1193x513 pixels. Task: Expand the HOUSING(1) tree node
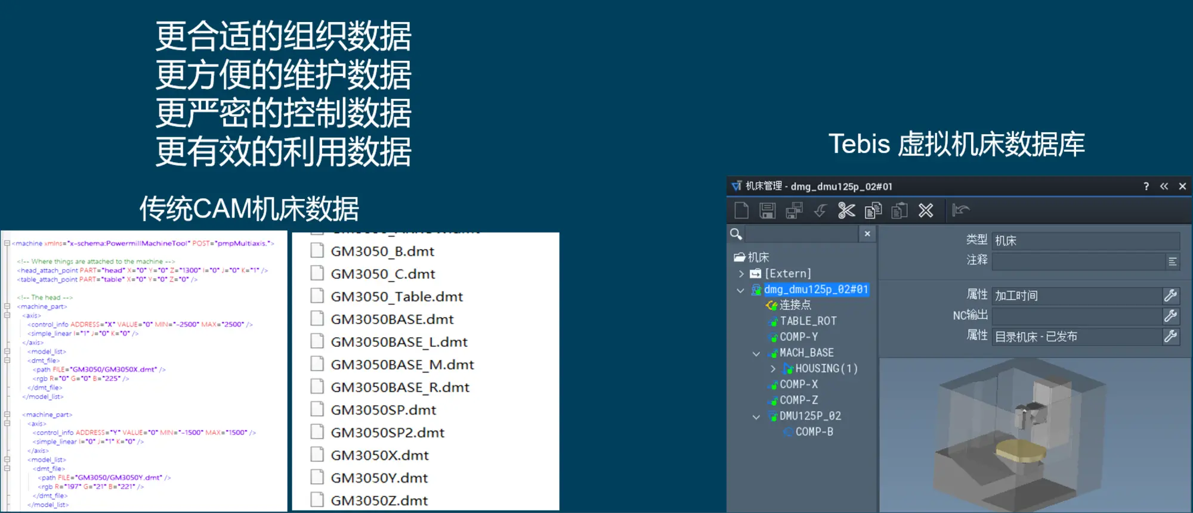coord(773,369)
